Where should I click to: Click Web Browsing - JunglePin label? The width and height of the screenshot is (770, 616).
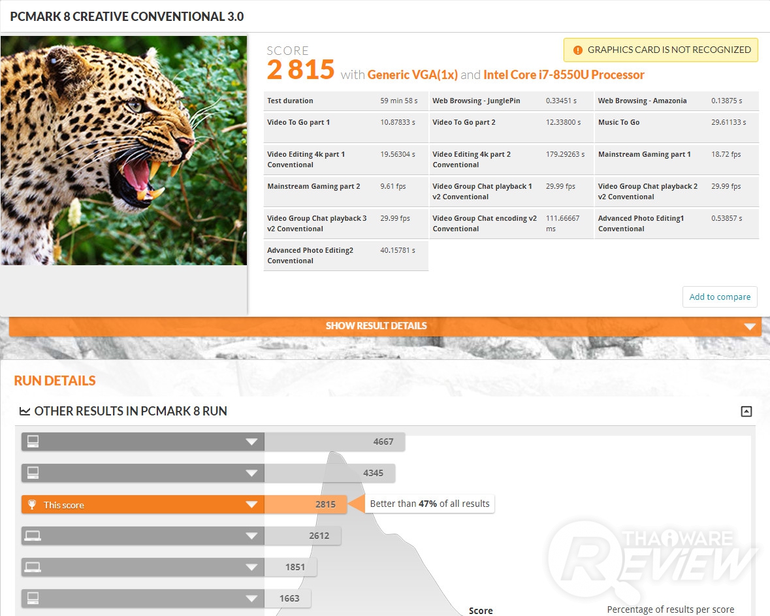(476, 101)
